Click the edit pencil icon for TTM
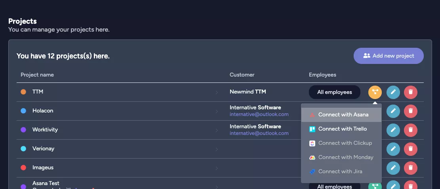The width and height of the screenshot is (440, 189). (x=393, y=92)
